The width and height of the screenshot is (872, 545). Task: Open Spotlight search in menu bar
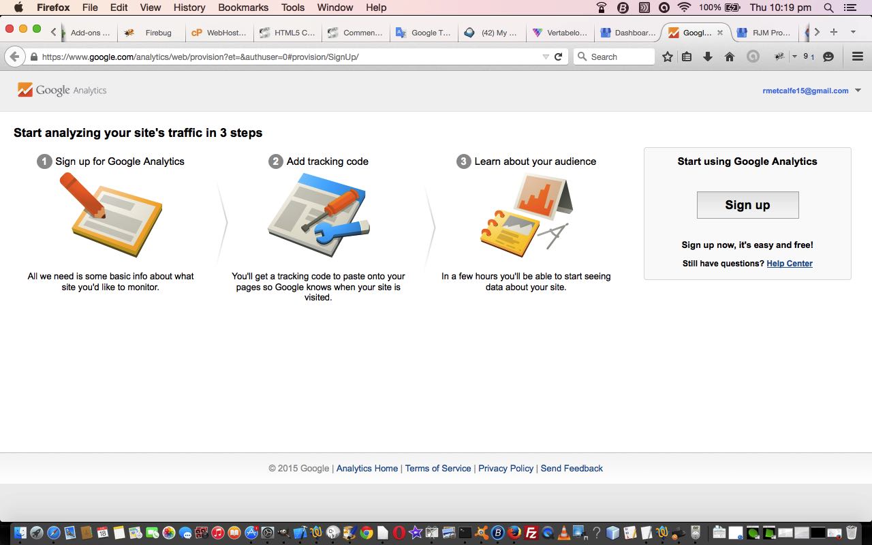coord(828,7)
